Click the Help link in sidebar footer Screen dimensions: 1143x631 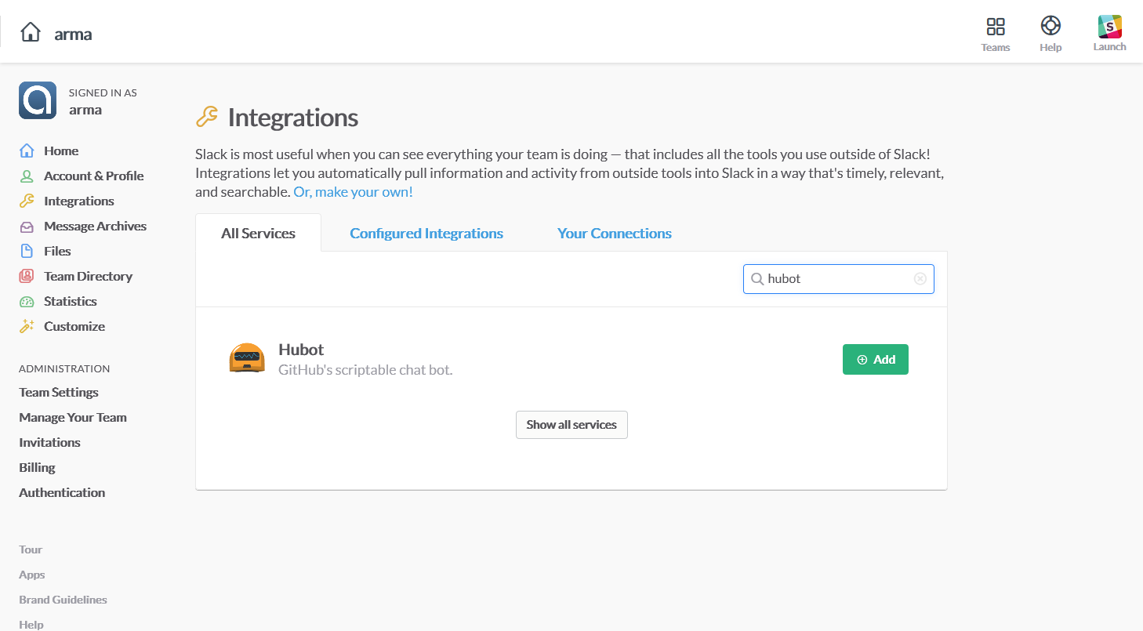point(31,625)
